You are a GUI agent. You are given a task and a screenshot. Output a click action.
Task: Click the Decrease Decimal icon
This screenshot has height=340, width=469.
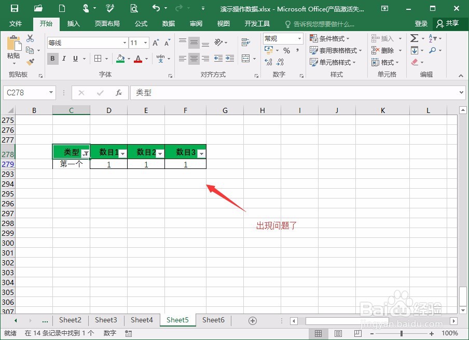pyautogui.click(x=280, y=62)
